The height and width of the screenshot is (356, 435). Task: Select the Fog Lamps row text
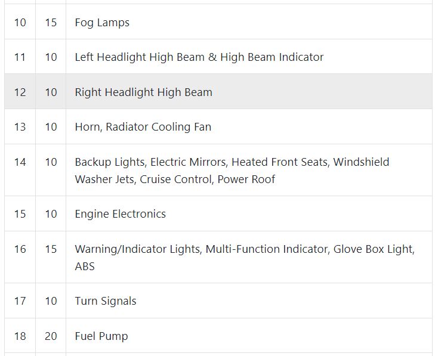[102, 23]
